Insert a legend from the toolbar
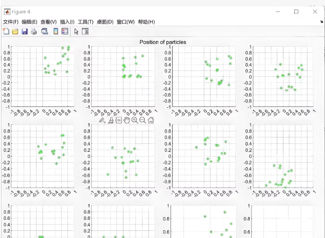The image size is (325, 238). click(x=65, y=31)
